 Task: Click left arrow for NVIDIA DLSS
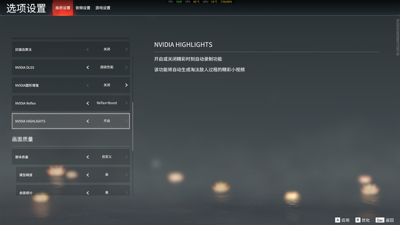click(x=88, y=67)
